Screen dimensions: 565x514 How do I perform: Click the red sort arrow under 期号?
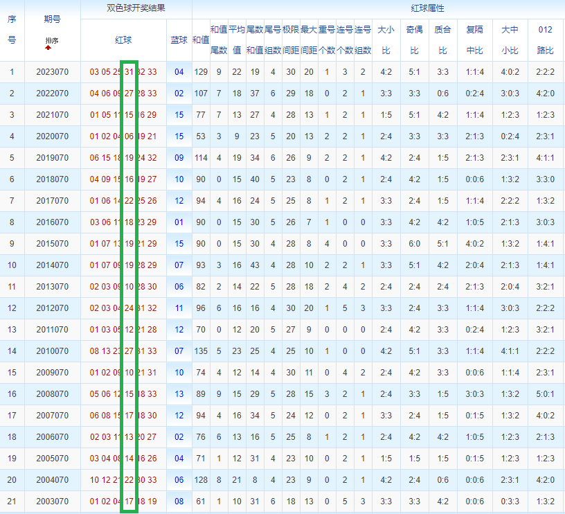click(x=48, y=48)
